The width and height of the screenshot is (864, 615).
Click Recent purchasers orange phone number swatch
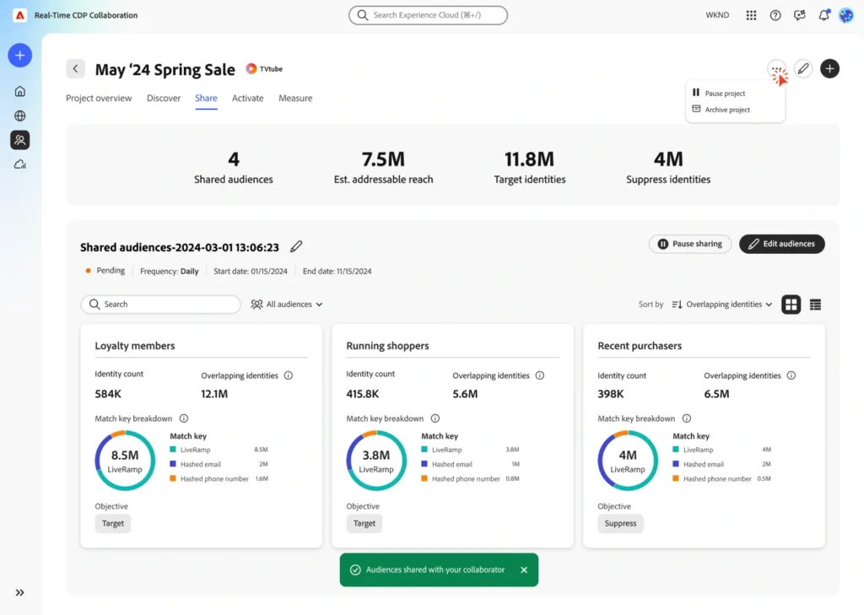(x=676, y=478)
